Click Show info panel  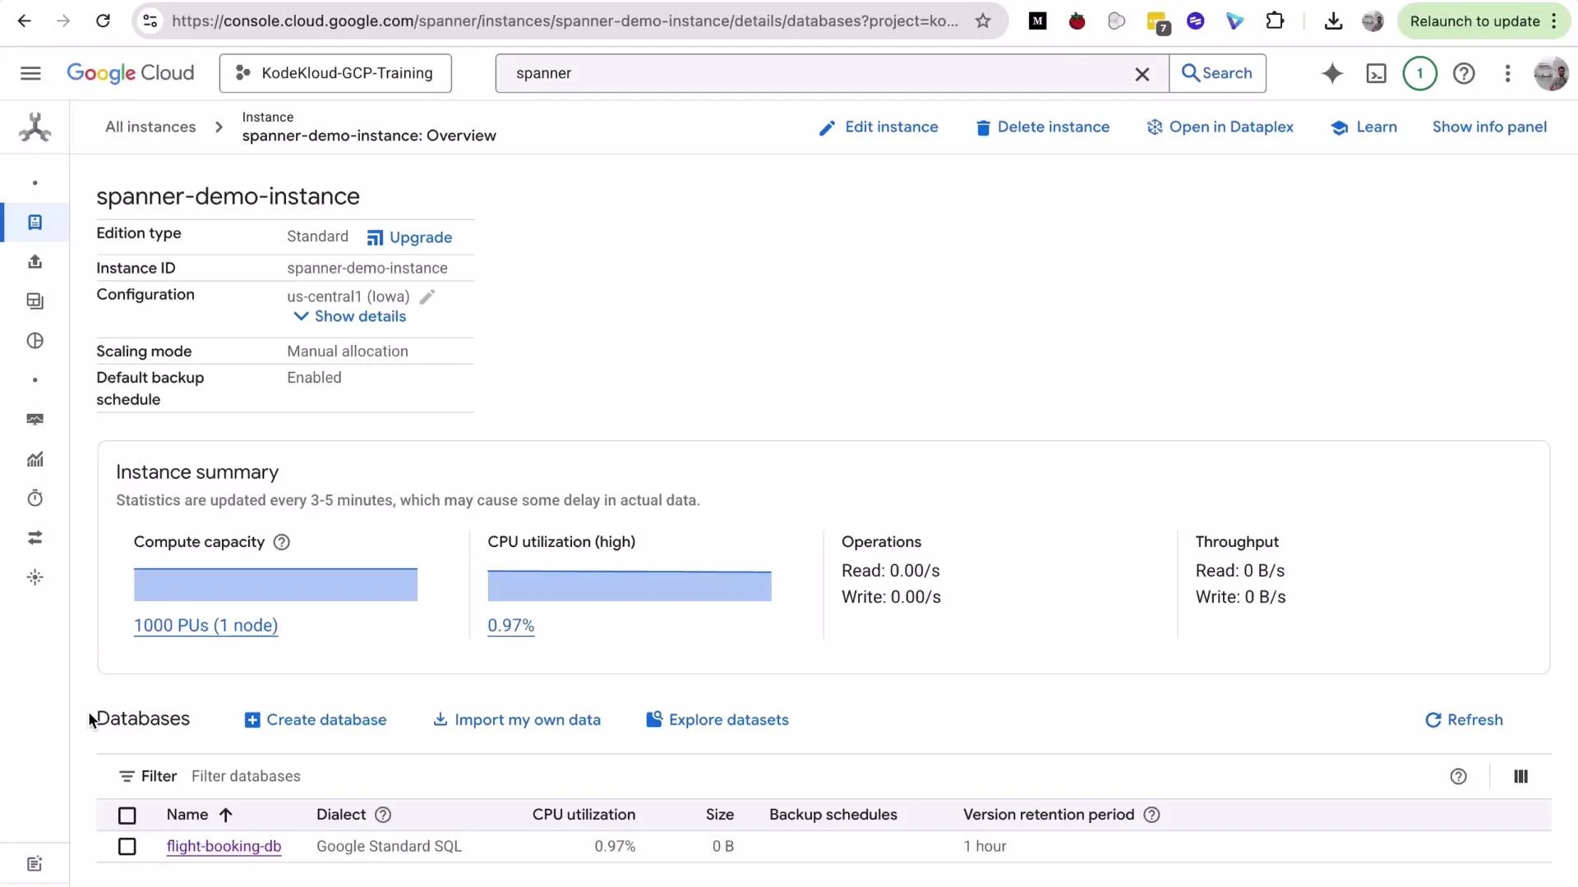click(1489, 127)
